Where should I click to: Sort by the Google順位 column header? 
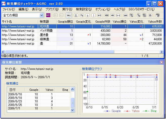65,22
